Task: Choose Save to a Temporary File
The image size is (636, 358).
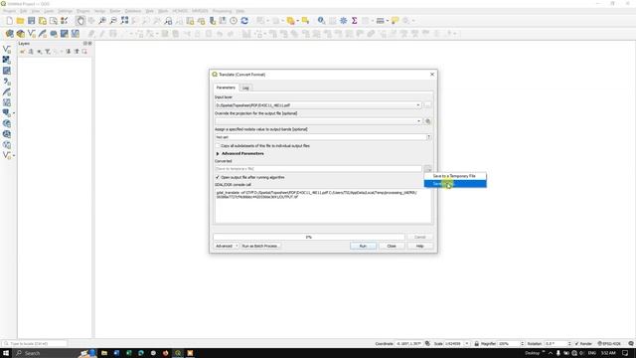Action: (455, 176)
